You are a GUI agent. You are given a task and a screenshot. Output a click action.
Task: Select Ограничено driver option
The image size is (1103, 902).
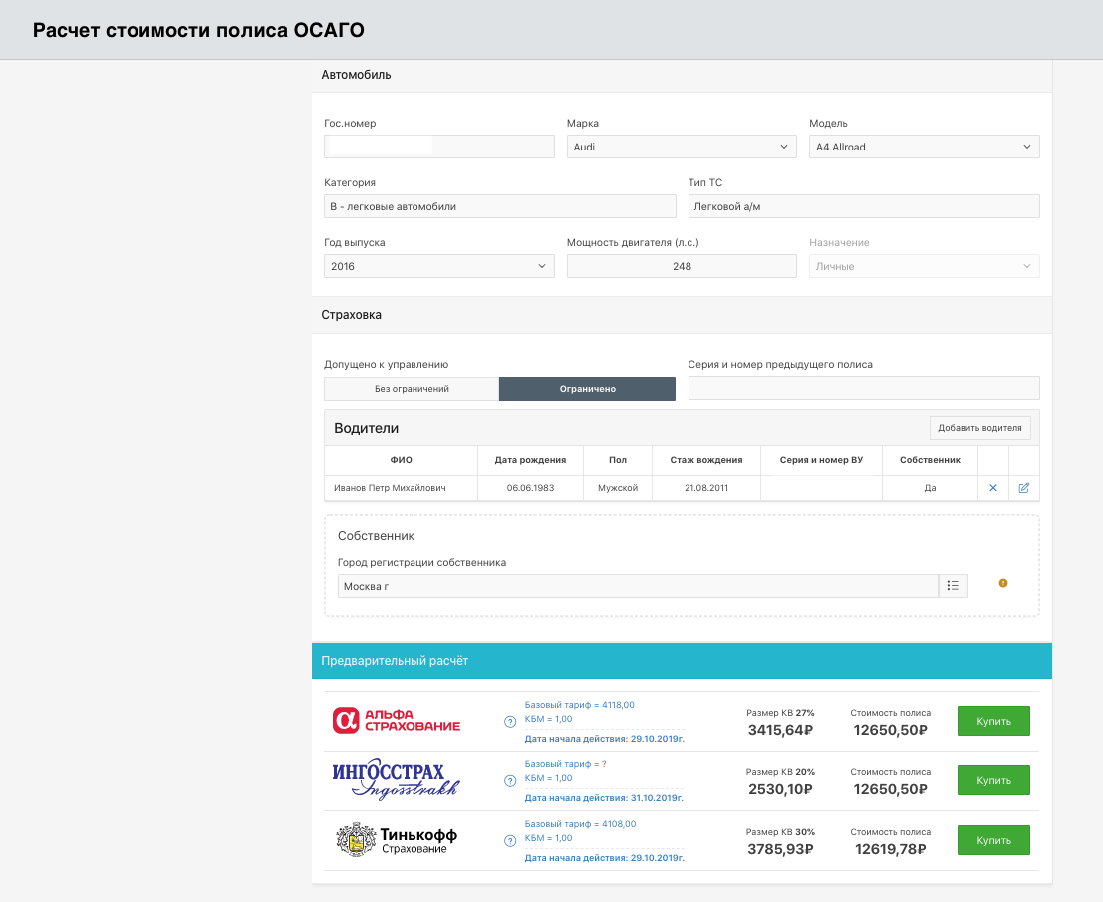(588, 389)
